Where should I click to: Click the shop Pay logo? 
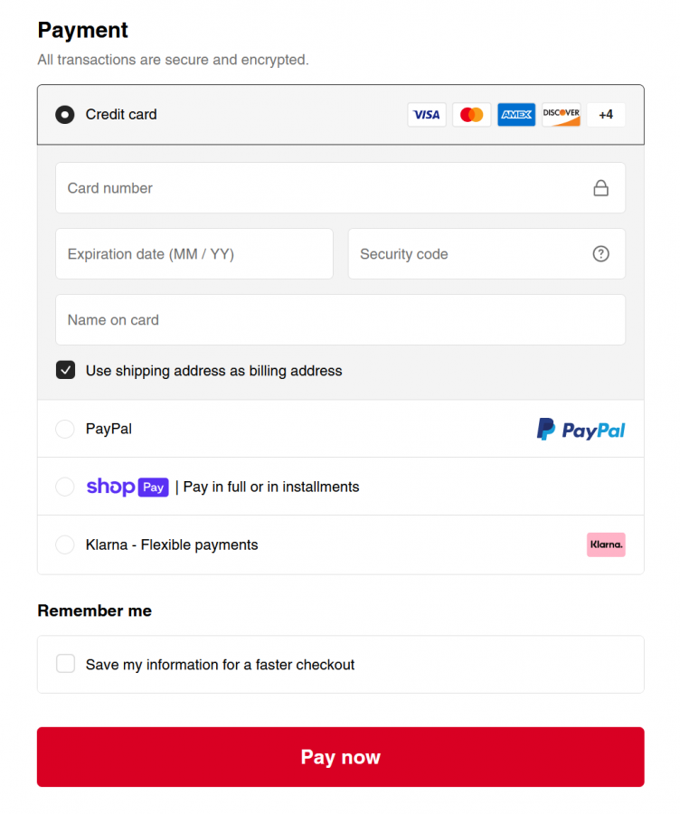click(127, 487)
